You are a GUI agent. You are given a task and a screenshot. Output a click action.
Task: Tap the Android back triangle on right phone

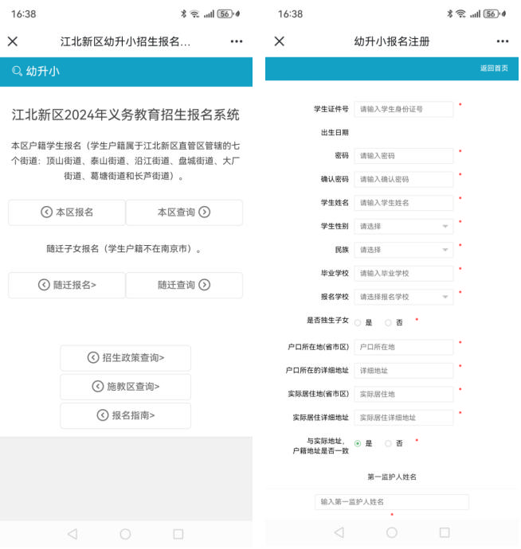click(x=339, y=532)
